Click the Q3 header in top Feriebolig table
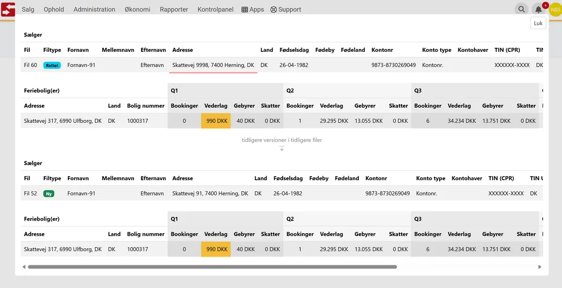Image resolution: width=562 pixels, height=288 pixels. pos(418,91)
